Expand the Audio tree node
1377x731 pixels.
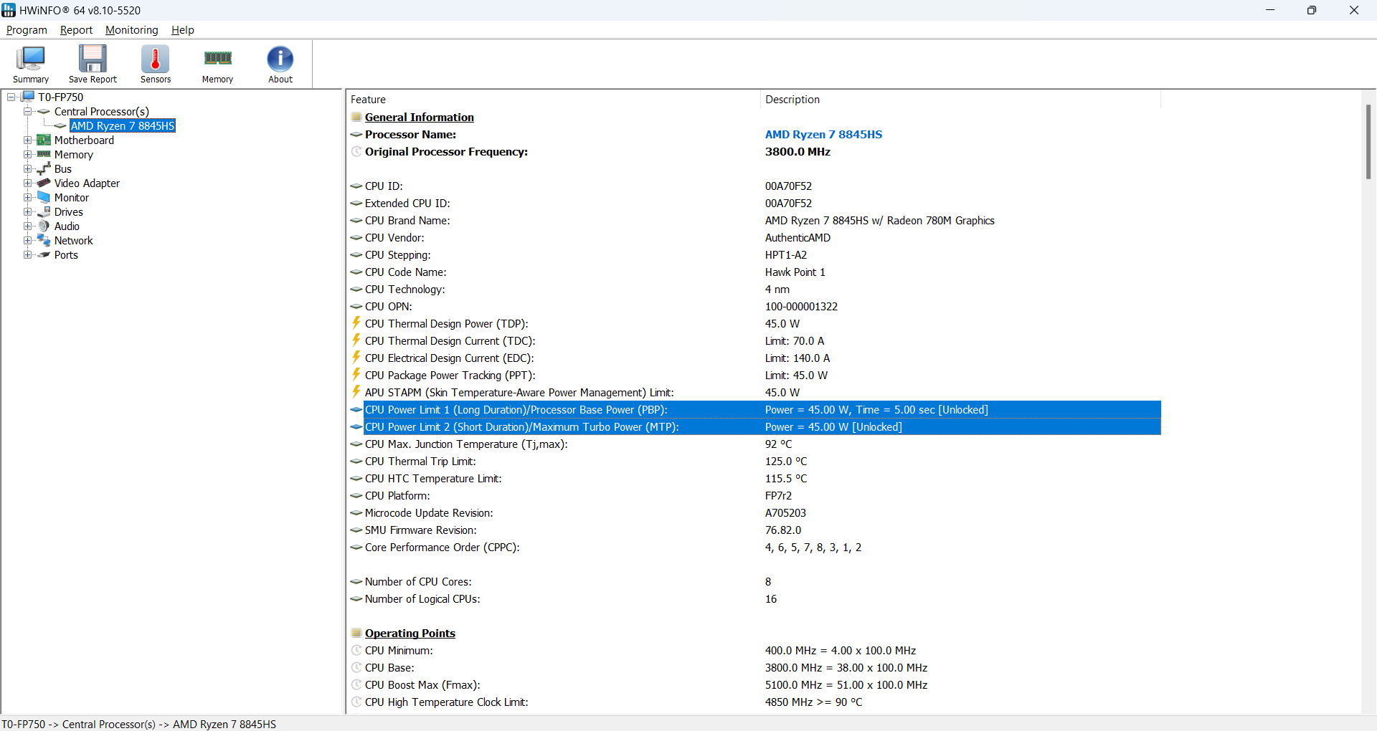pyautogui.click(x=27, y=226)
